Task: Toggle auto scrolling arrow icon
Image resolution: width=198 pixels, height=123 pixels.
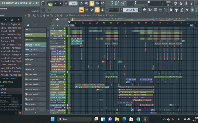Action: [x=87, y=10]
